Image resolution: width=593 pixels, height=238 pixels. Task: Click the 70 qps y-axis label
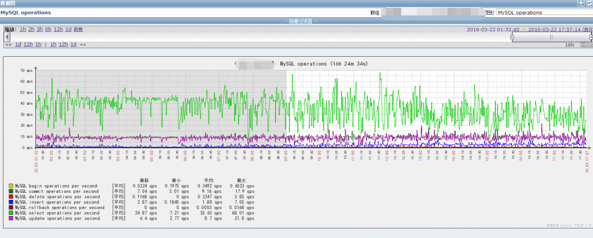click(27, 71)
